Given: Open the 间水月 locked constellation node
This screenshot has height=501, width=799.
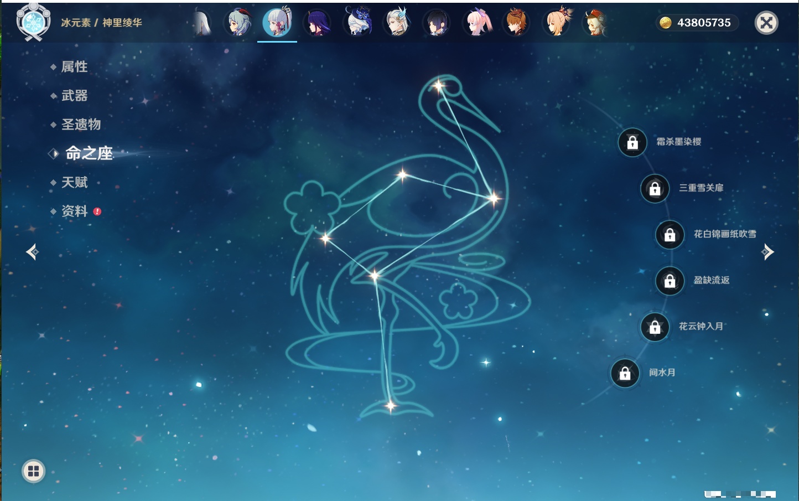Looking at the screenshot, I should coord(625,373).
